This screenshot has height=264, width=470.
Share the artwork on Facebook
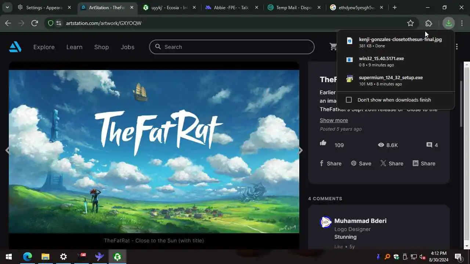coord(330,164)
